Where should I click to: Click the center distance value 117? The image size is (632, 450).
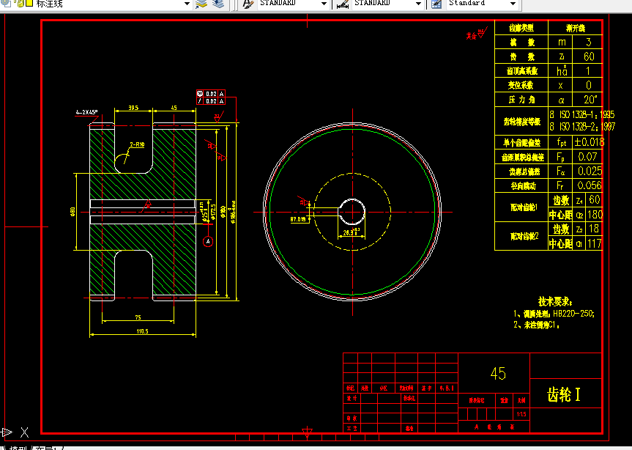(x=595, y=243)
